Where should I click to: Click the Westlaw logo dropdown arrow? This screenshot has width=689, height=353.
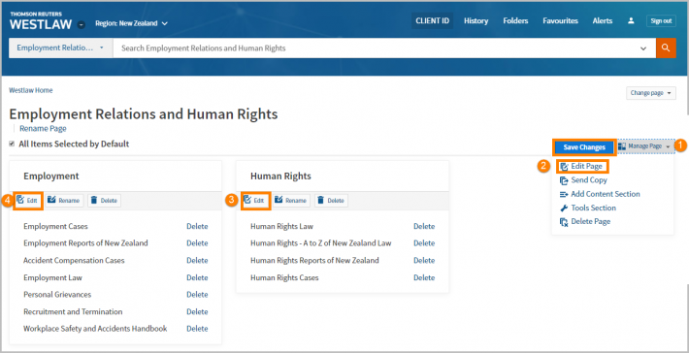(x=82, y=25)
